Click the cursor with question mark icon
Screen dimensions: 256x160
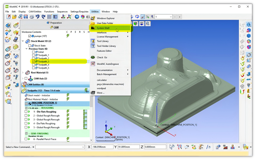[172, 147]
